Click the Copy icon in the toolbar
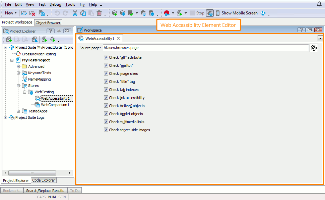 point(83,13)
